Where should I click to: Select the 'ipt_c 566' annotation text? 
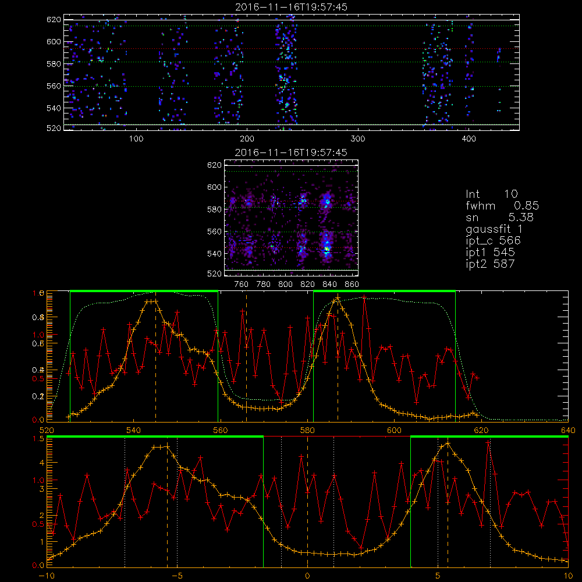(494, 240)
